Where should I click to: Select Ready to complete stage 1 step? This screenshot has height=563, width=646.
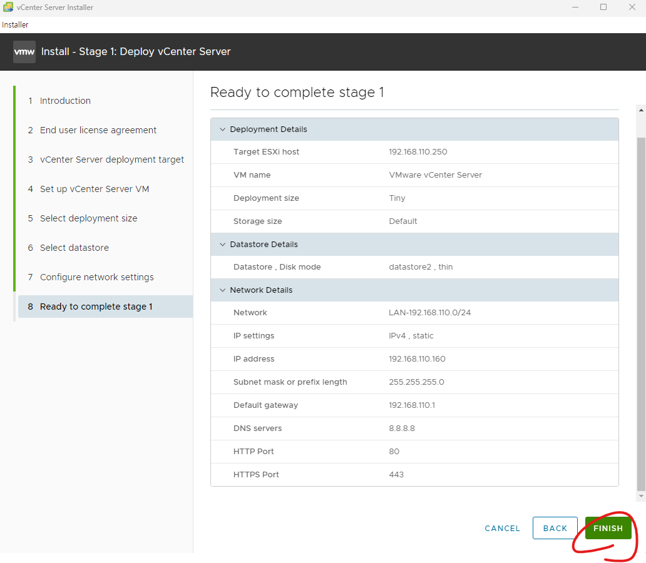coord(105,307)
